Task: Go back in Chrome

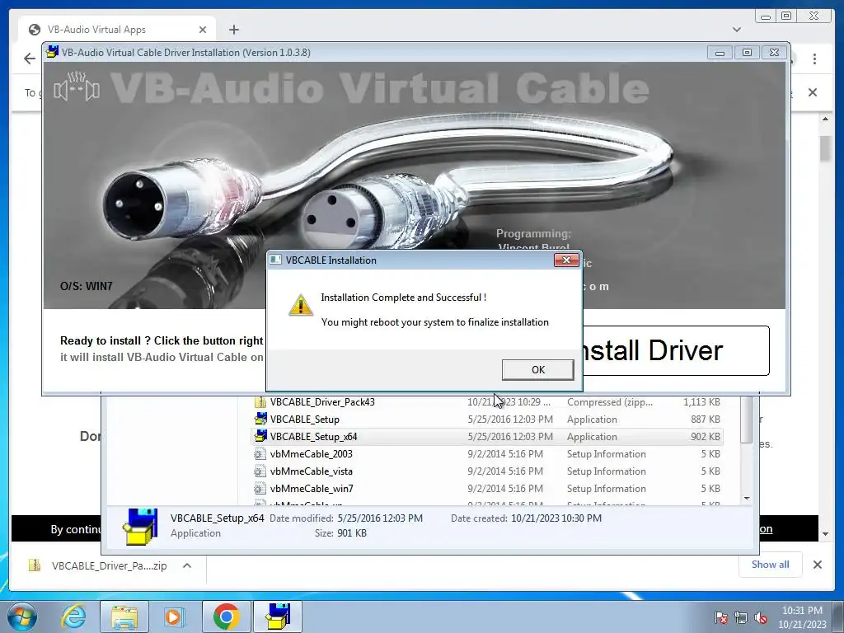Action: click(x=30, y=59)
